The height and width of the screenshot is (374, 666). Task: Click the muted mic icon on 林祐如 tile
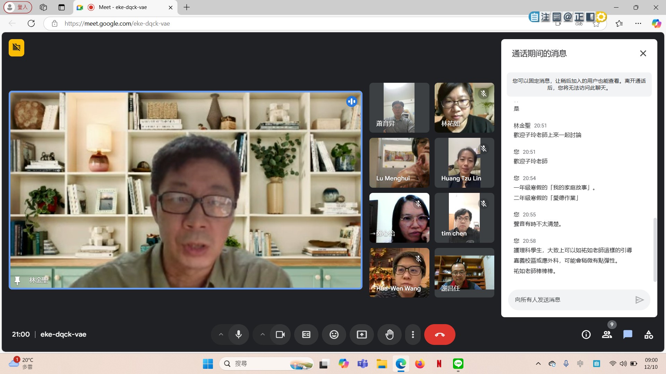(x=484, y=93)
